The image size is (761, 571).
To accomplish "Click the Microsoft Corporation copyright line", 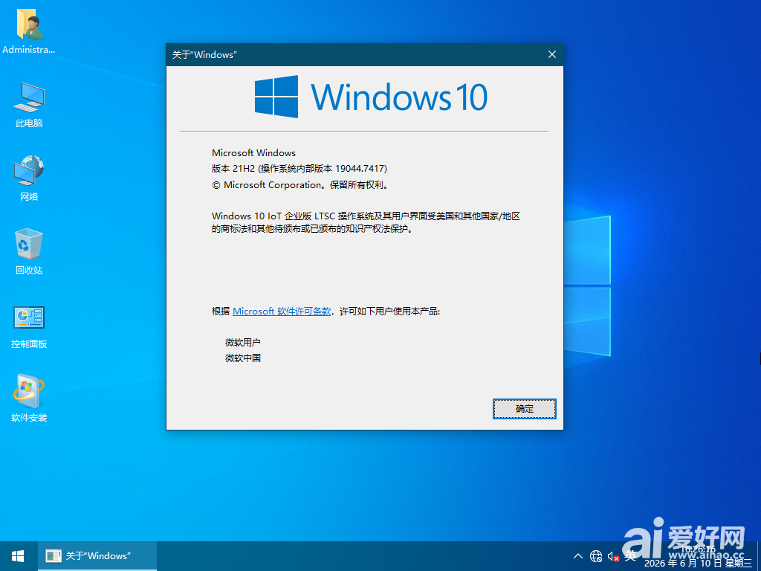I will click(300, 185).
